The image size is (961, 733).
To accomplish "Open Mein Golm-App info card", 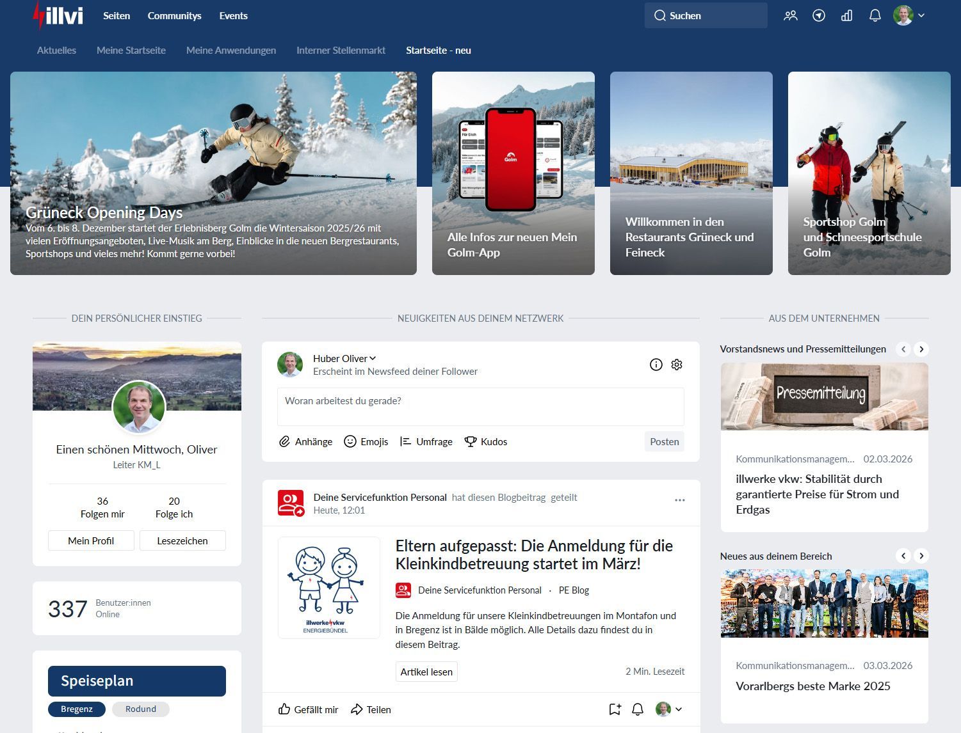I will click(x=513, y=173).
